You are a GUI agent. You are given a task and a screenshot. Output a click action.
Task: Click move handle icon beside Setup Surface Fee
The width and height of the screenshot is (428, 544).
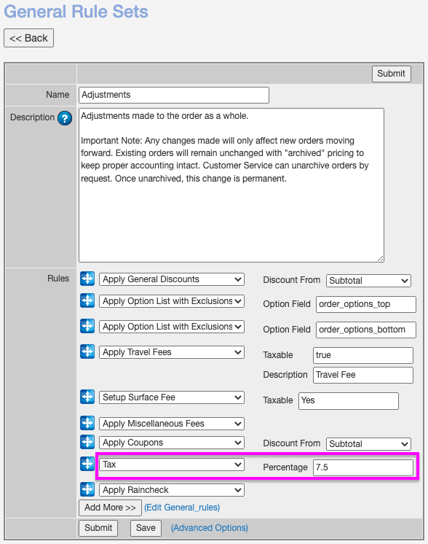pos(87,397)
